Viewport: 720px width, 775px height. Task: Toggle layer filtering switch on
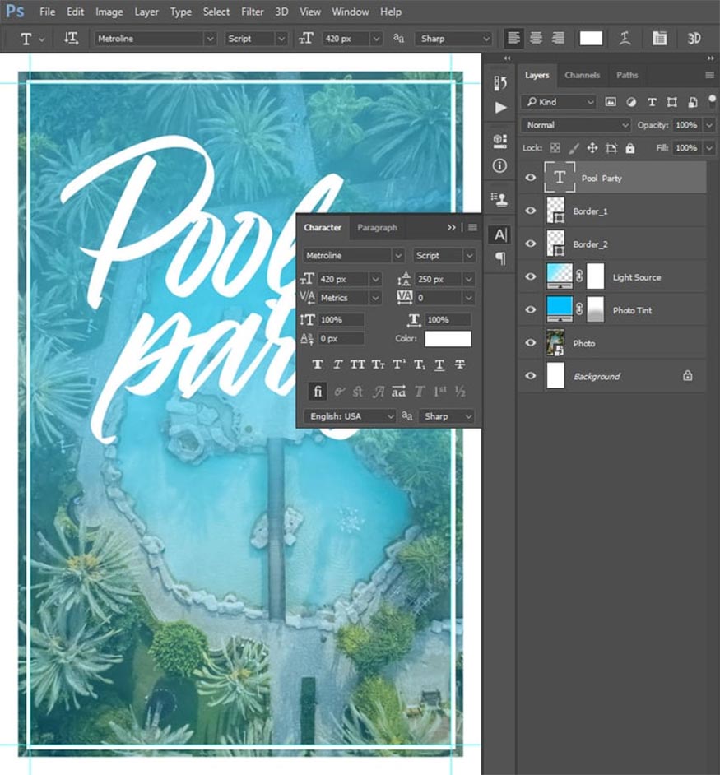[712, 101]
